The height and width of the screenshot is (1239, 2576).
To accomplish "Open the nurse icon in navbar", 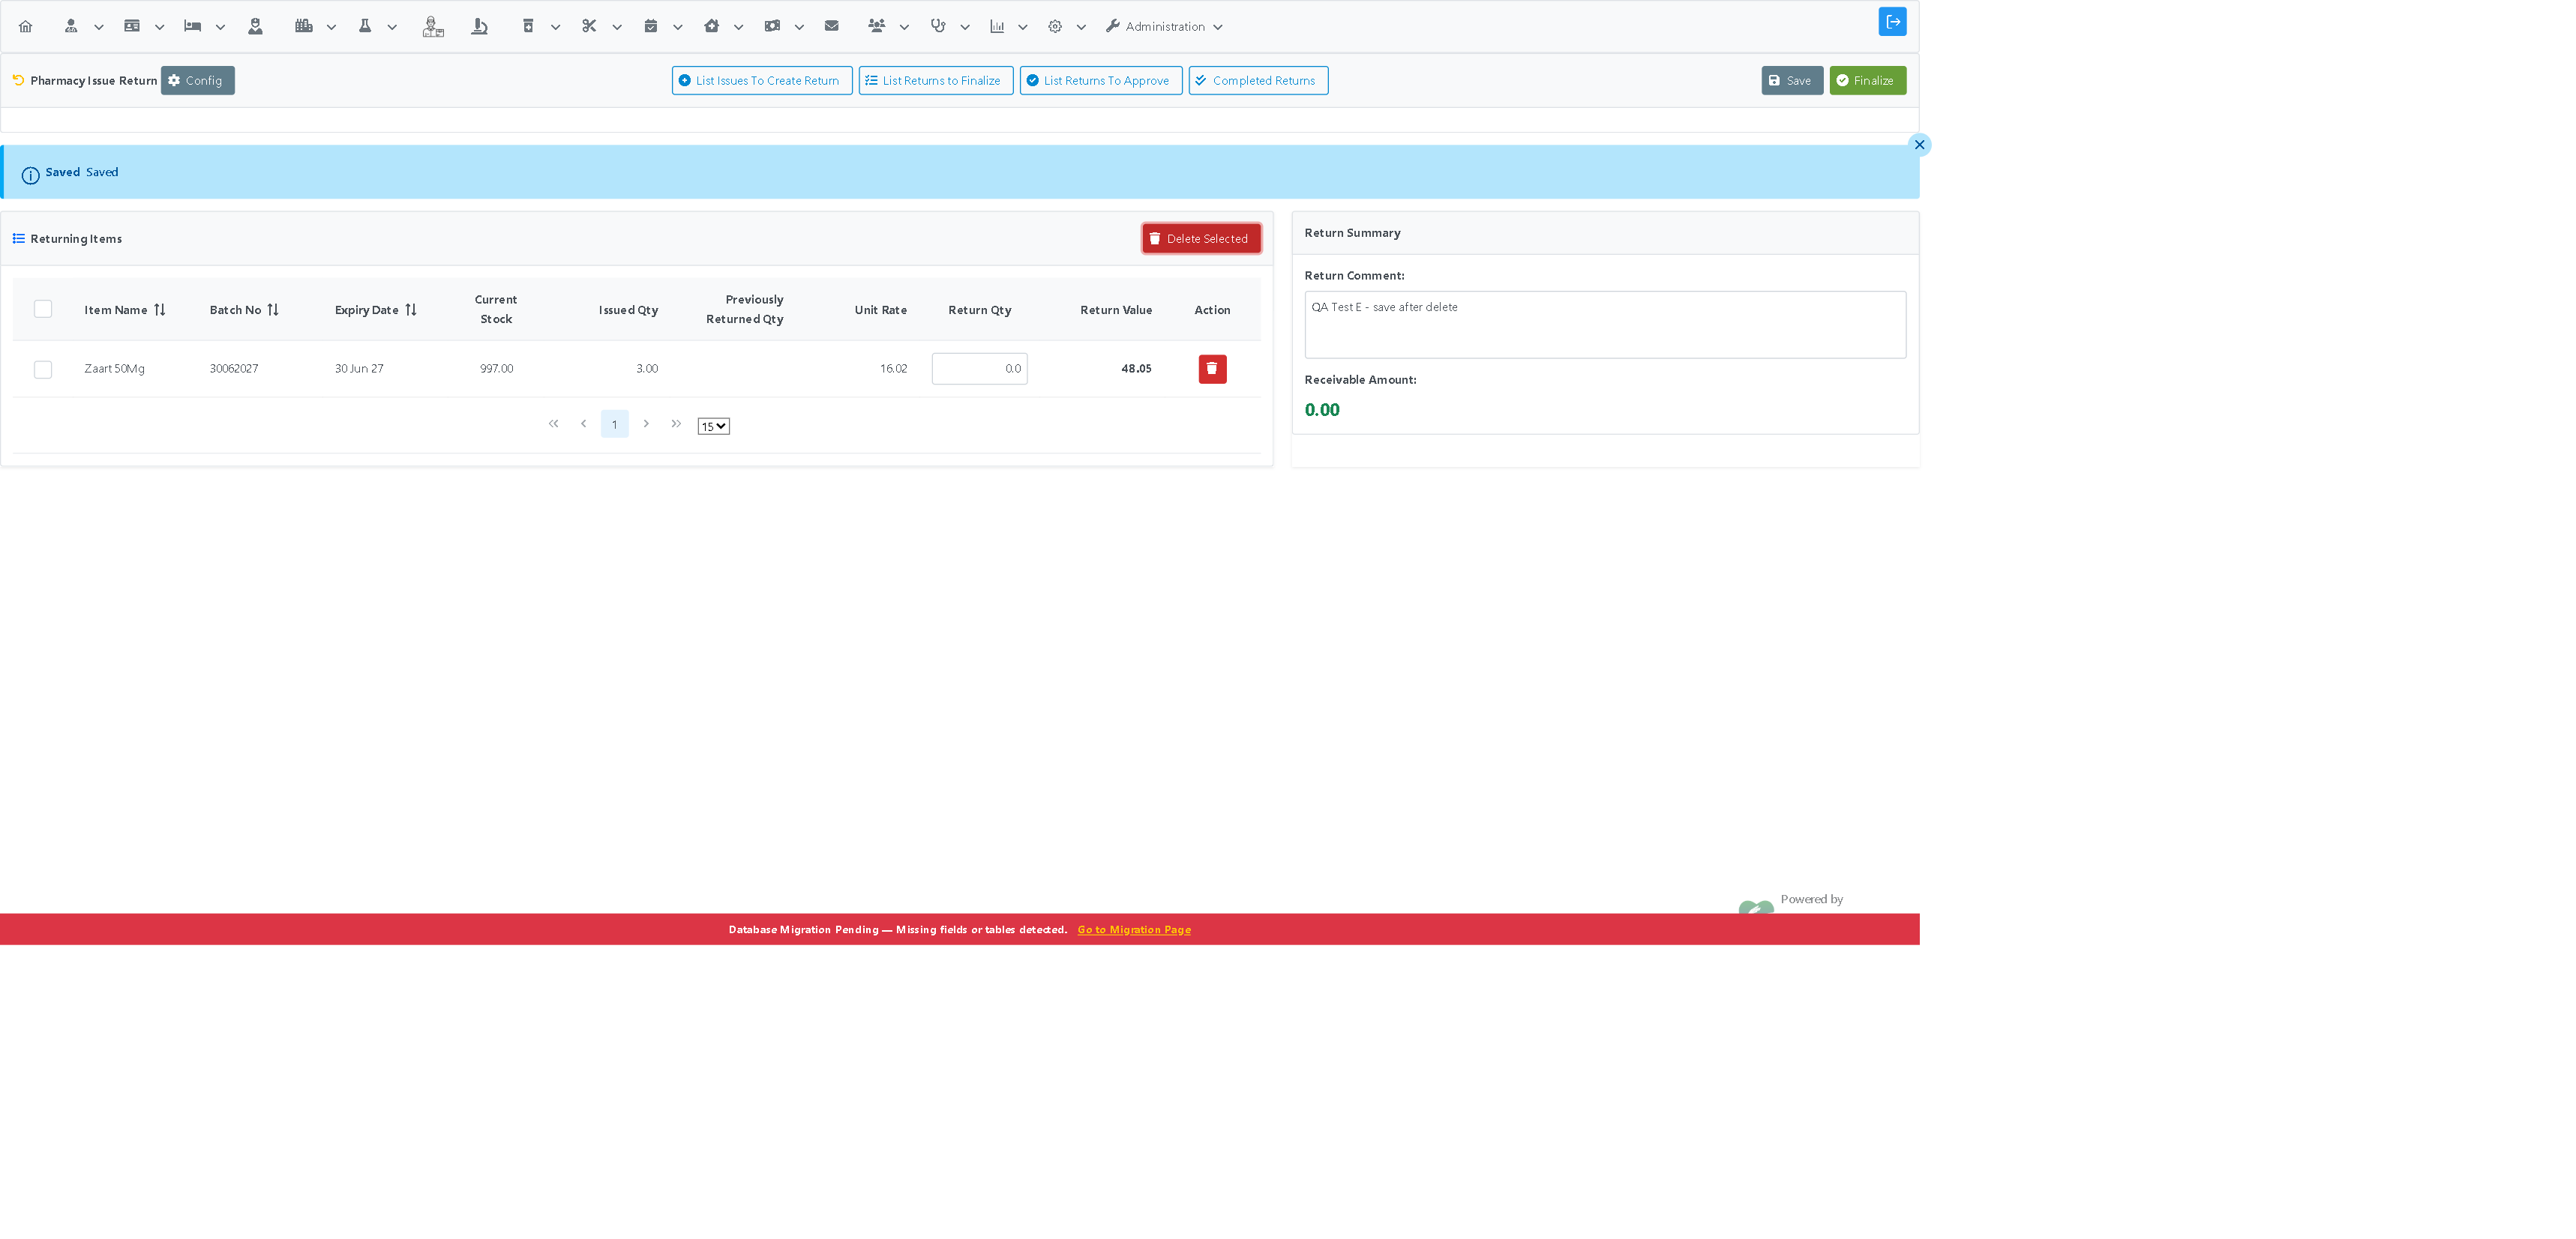I will click(256, 27).
